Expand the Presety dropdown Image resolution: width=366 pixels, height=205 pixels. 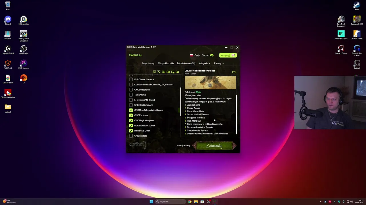[x=219, y=63]
